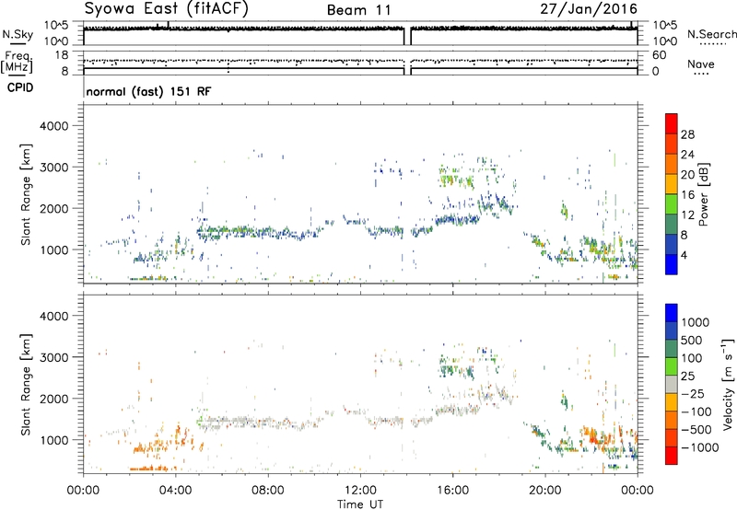Image resolution: width=737 pixels, height=510 pixels.
Task: Click the 0 tick on the Nave axis
Action: coord(655,72)
